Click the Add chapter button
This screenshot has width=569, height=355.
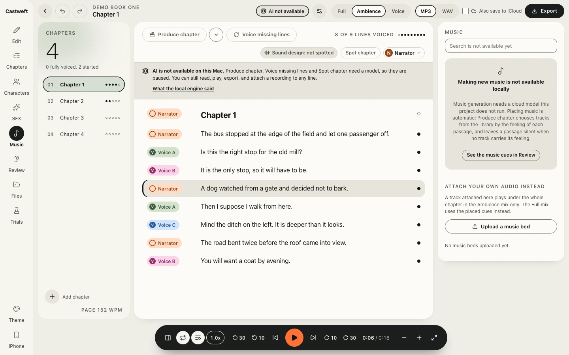pyautogui.click(x=68, y=297)
